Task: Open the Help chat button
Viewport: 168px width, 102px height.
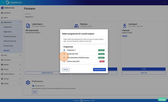Action: pos(162,99)
